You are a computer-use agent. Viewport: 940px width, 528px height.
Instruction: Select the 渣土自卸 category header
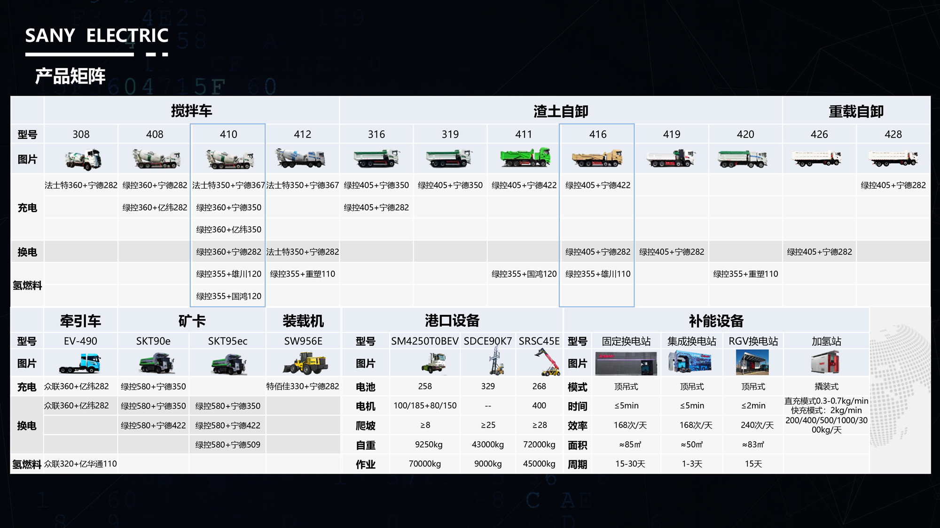(561, 111)
